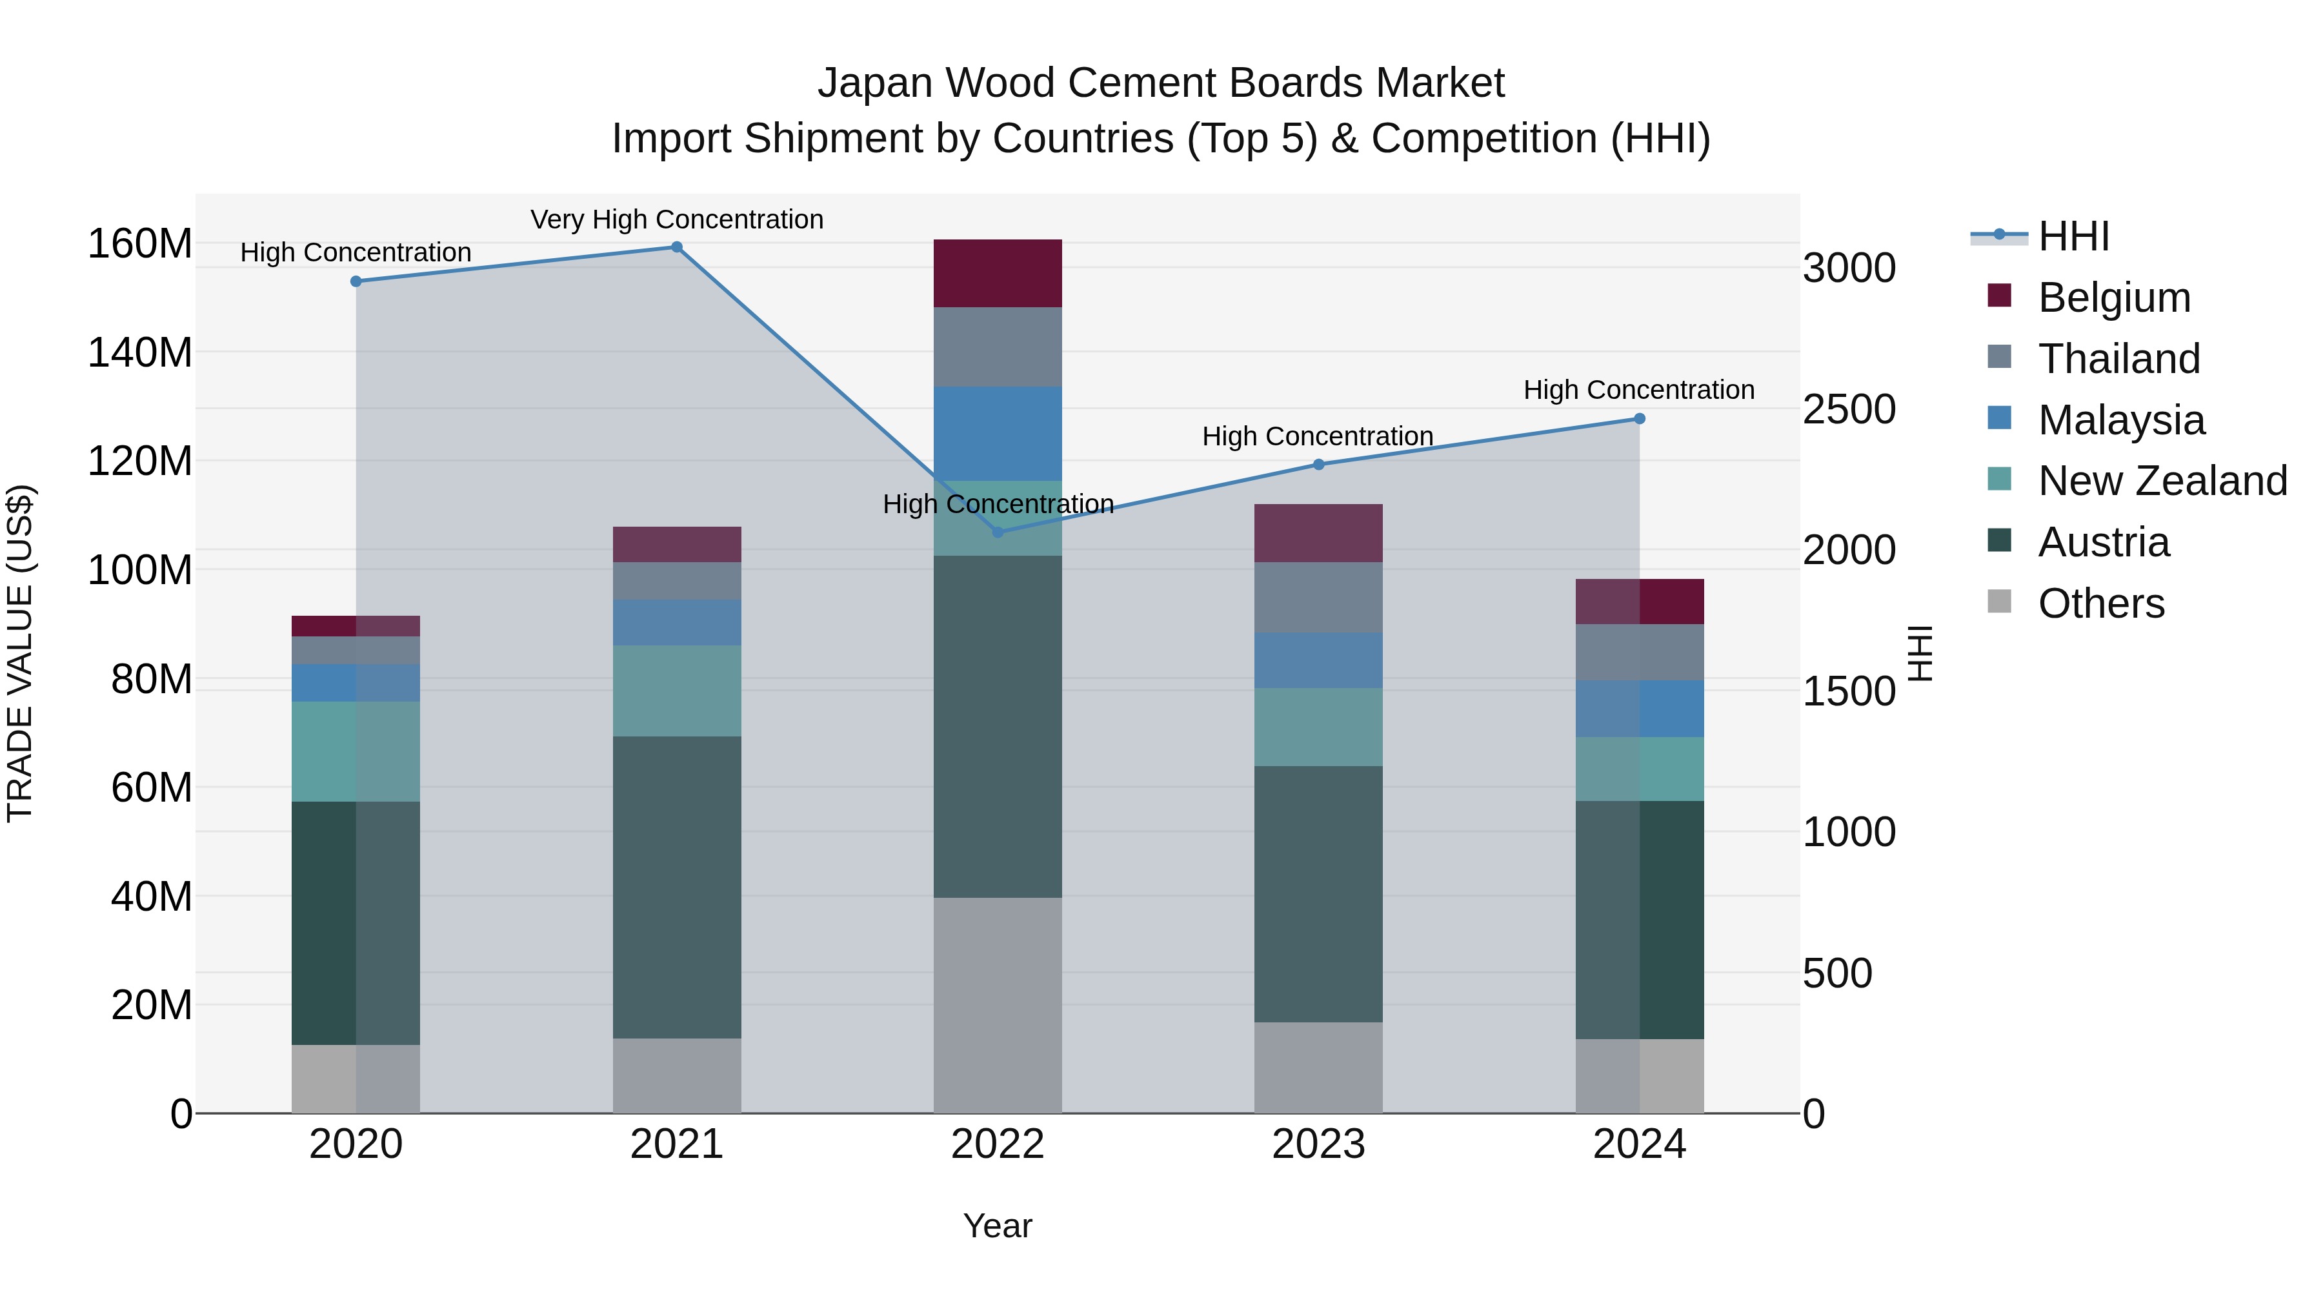This screenshot has height=1307, width=2323.
Task: Click the Belgium segment of the 2024 bar
Action: (1640, 602)
